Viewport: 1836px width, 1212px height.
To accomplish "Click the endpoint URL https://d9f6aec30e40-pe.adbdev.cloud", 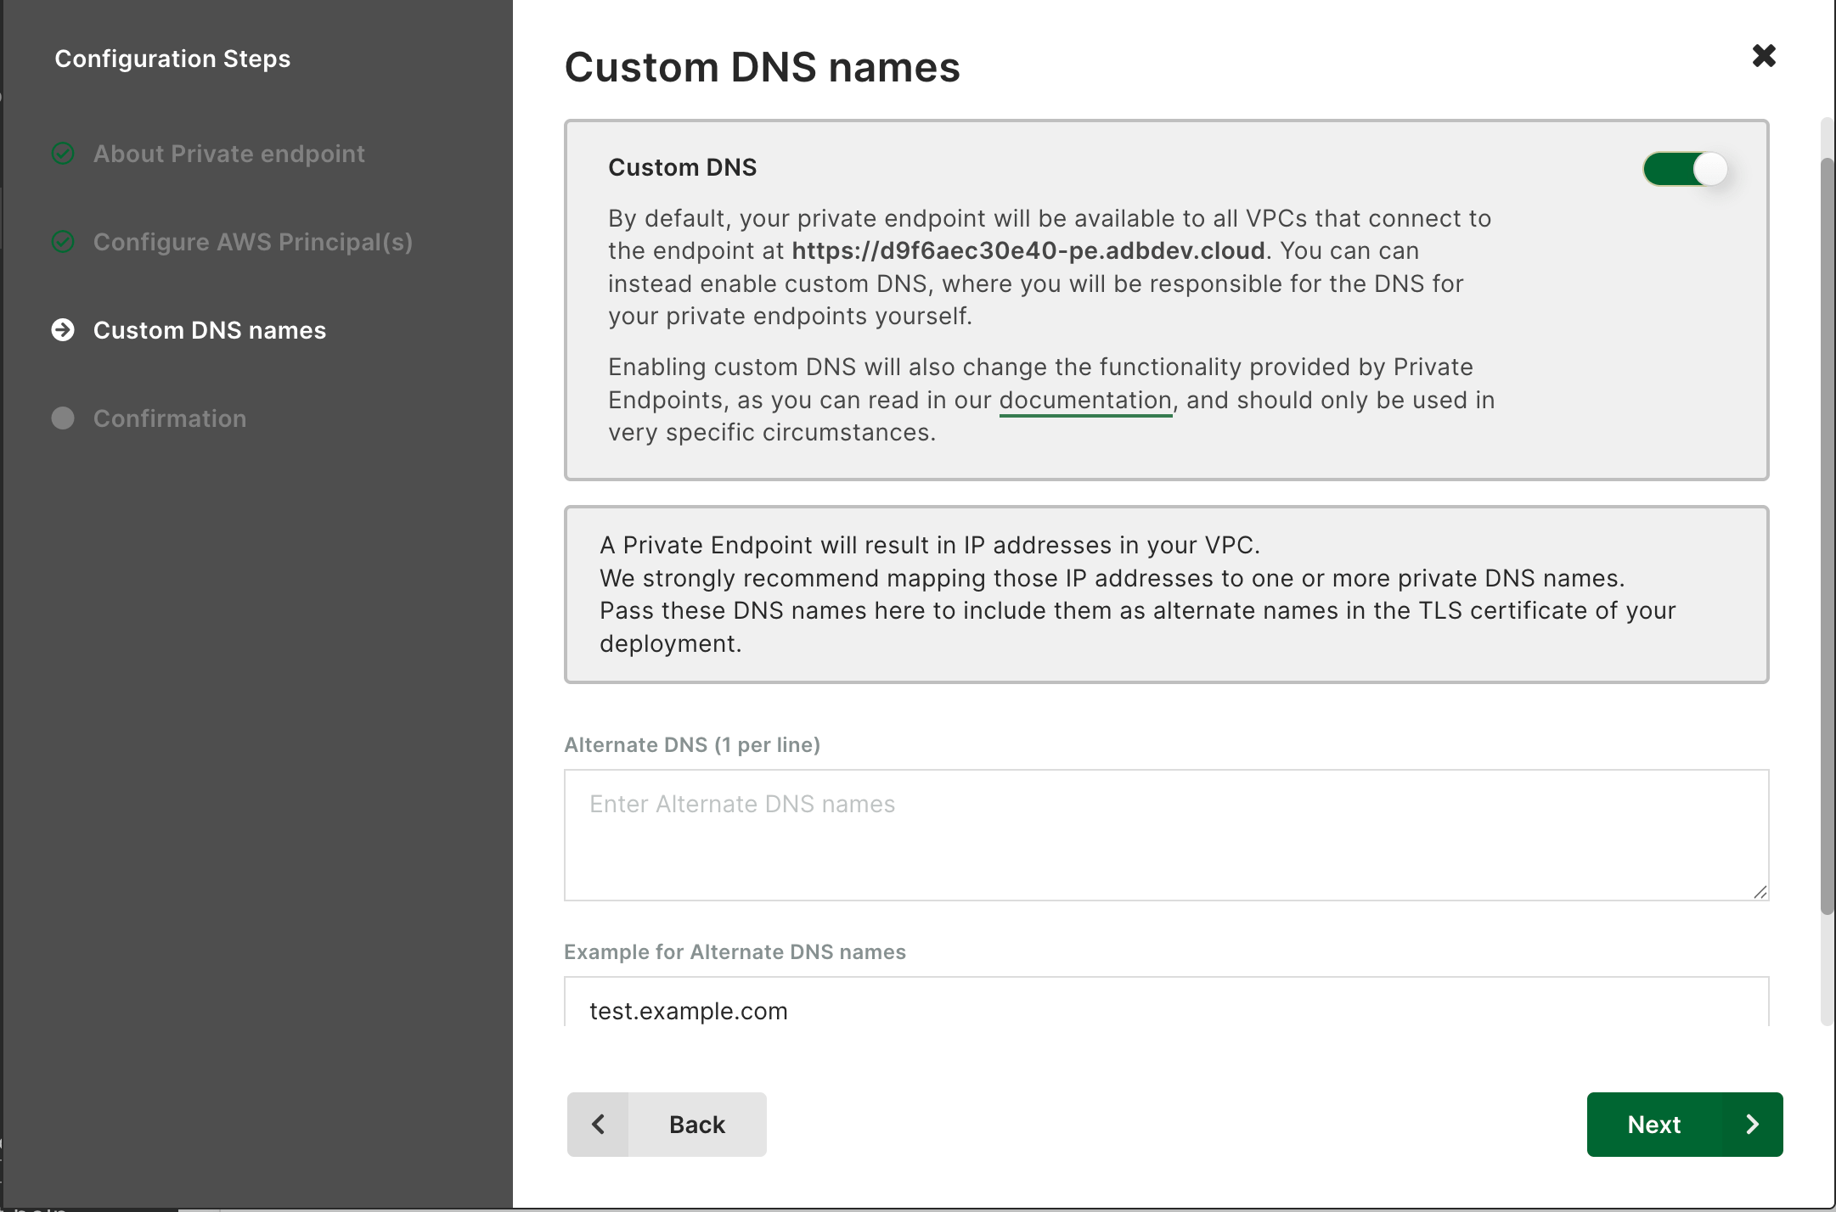I will (x=1028, y=251).
